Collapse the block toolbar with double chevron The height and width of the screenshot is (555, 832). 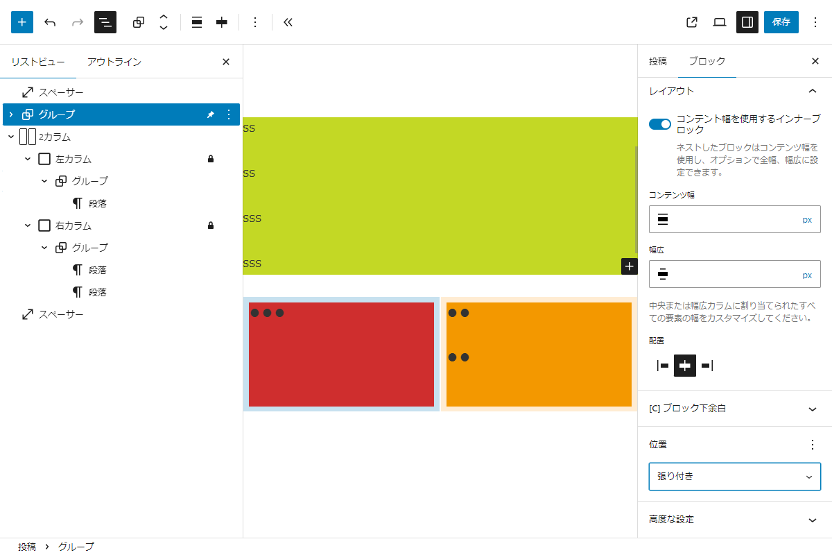[x=288, y=22]
